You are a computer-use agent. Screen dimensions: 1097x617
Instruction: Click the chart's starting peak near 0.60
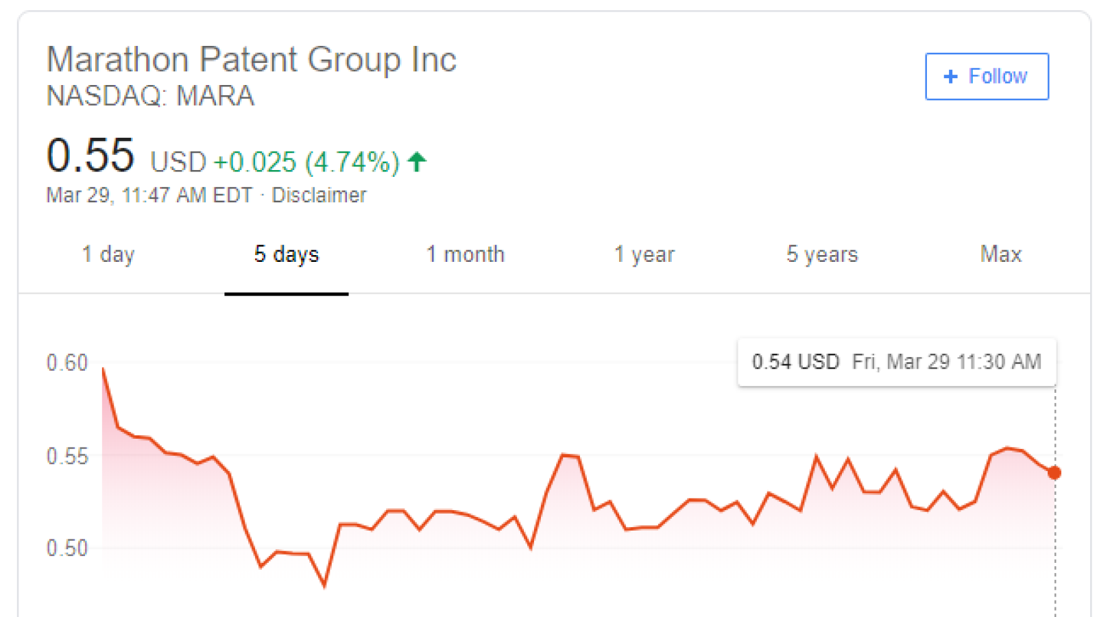pos(104,370)
